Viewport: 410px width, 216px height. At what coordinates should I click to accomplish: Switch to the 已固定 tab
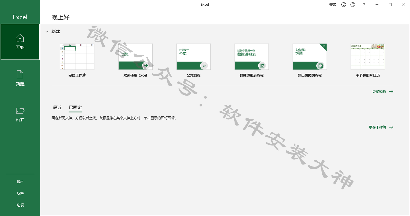click(75, 108)
